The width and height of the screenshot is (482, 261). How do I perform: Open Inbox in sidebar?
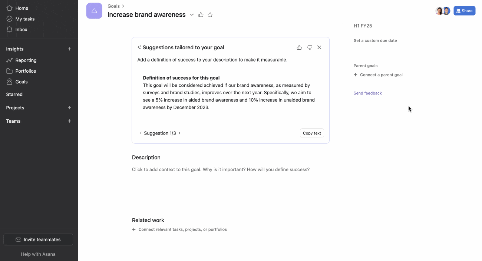tap(21, 30)
